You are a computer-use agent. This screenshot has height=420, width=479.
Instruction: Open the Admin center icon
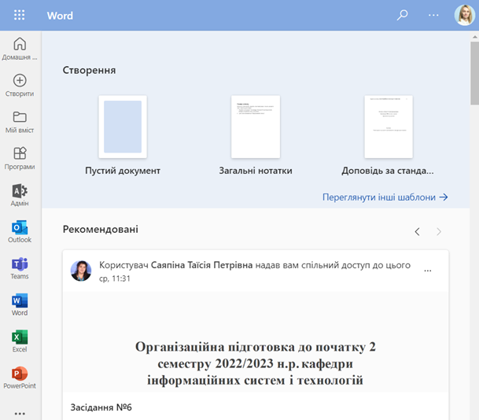click(20, 194)
